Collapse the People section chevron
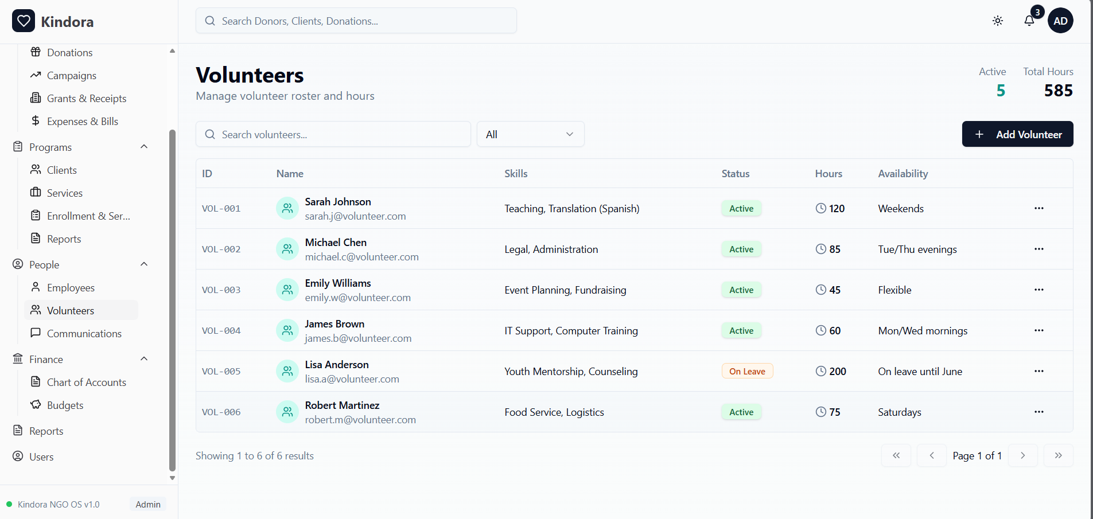This screenshot has width=1093, height=519. click(144, 264)
